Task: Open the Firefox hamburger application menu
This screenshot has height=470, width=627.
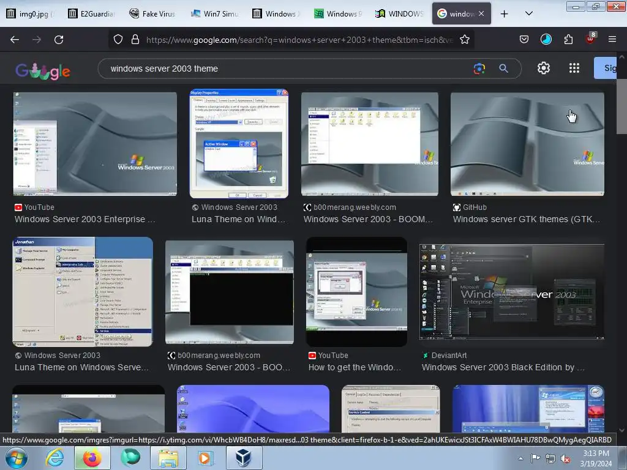Action: point(612,40)
